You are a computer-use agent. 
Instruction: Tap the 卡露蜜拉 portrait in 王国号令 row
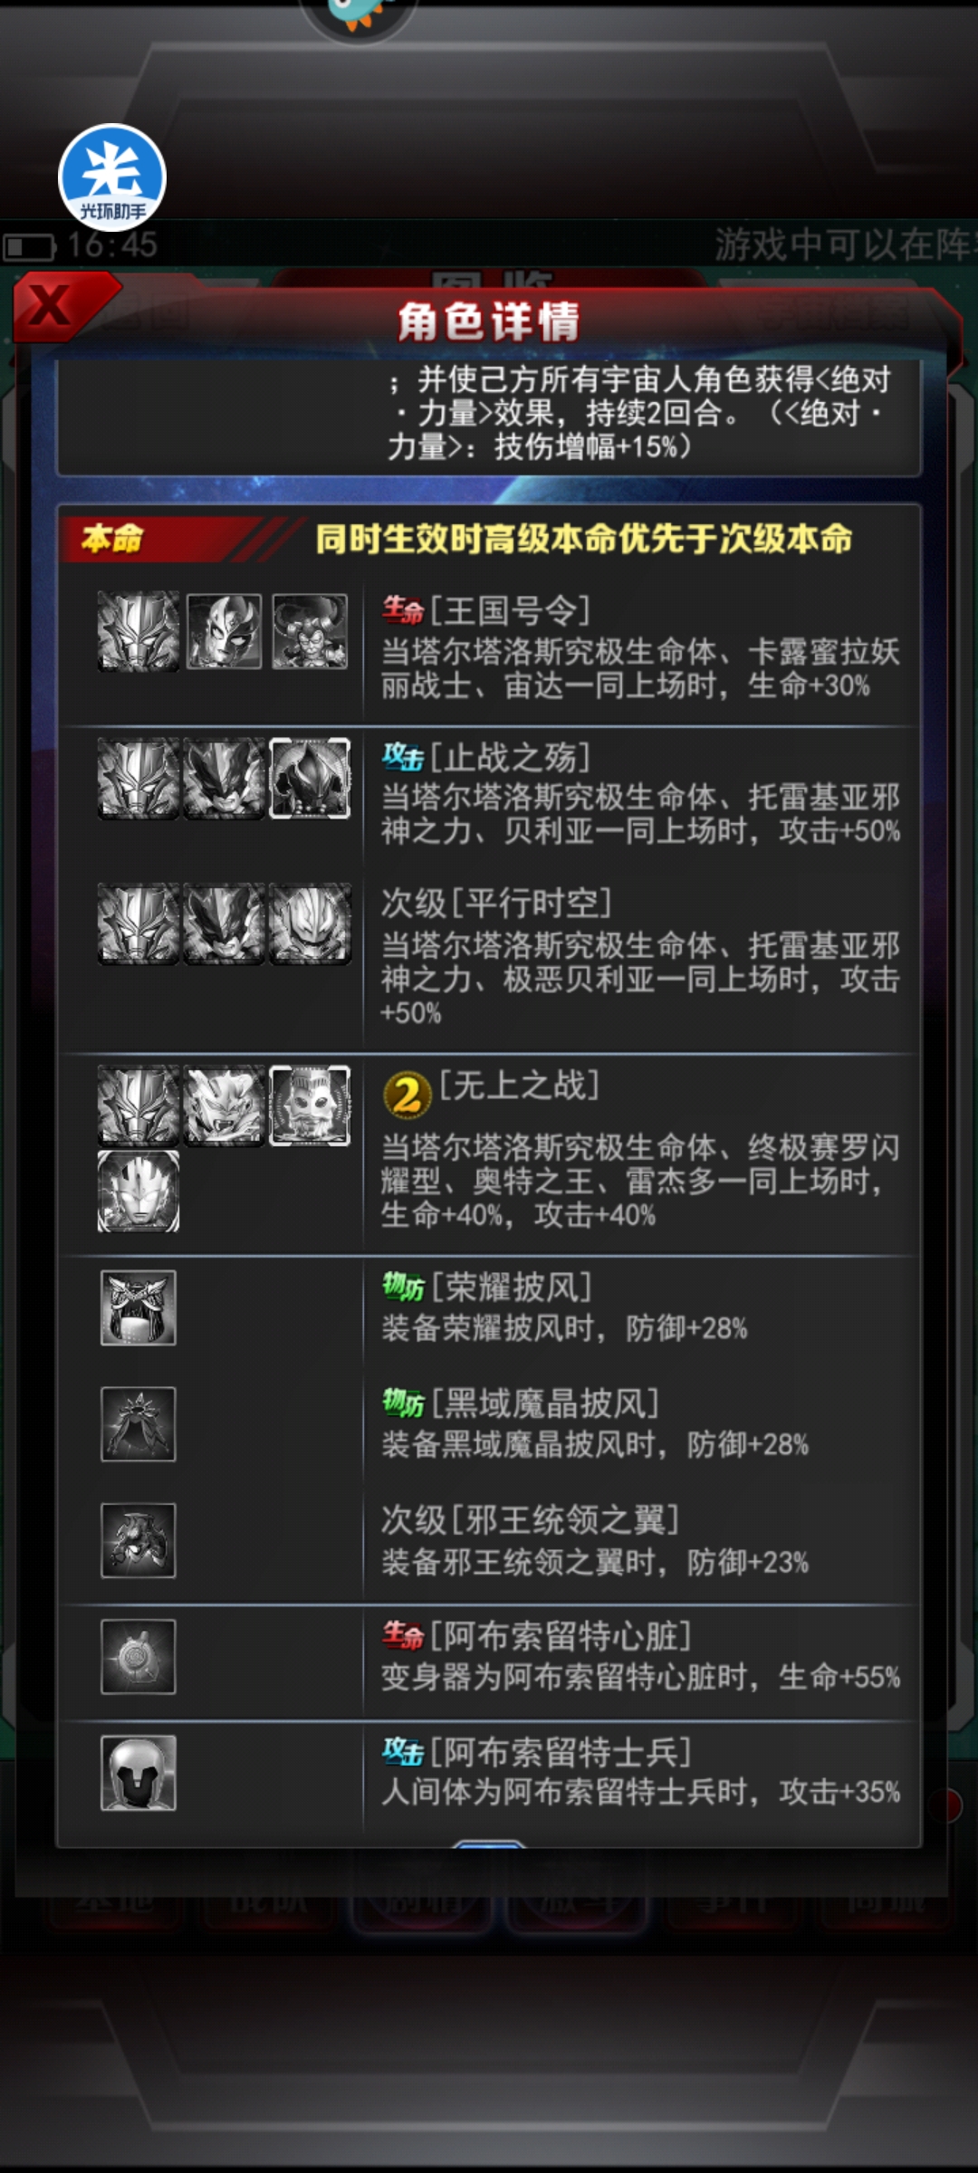tap(224, 631)
